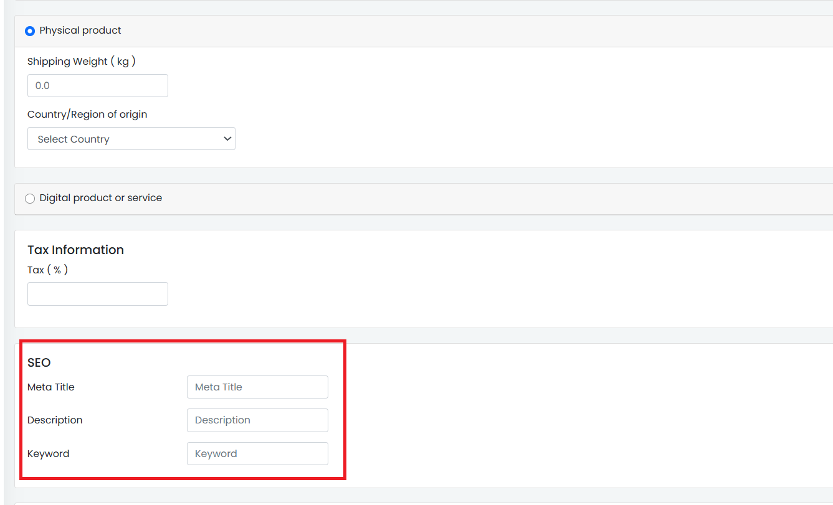Focus the Tax percentage input box
The image size is (833, 505).
98,294
